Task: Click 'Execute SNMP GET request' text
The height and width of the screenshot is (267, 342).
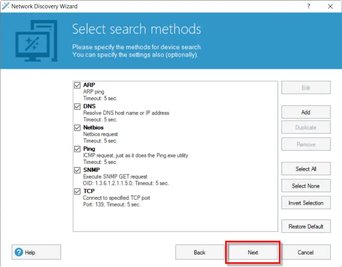Action: click(115, 176)
